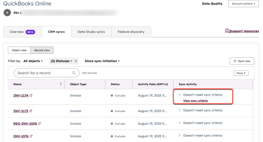The height and width of the screenshot is (142, 263).
Task: Open external link icon beside INV-1174
Action: (x=31, y=95)
